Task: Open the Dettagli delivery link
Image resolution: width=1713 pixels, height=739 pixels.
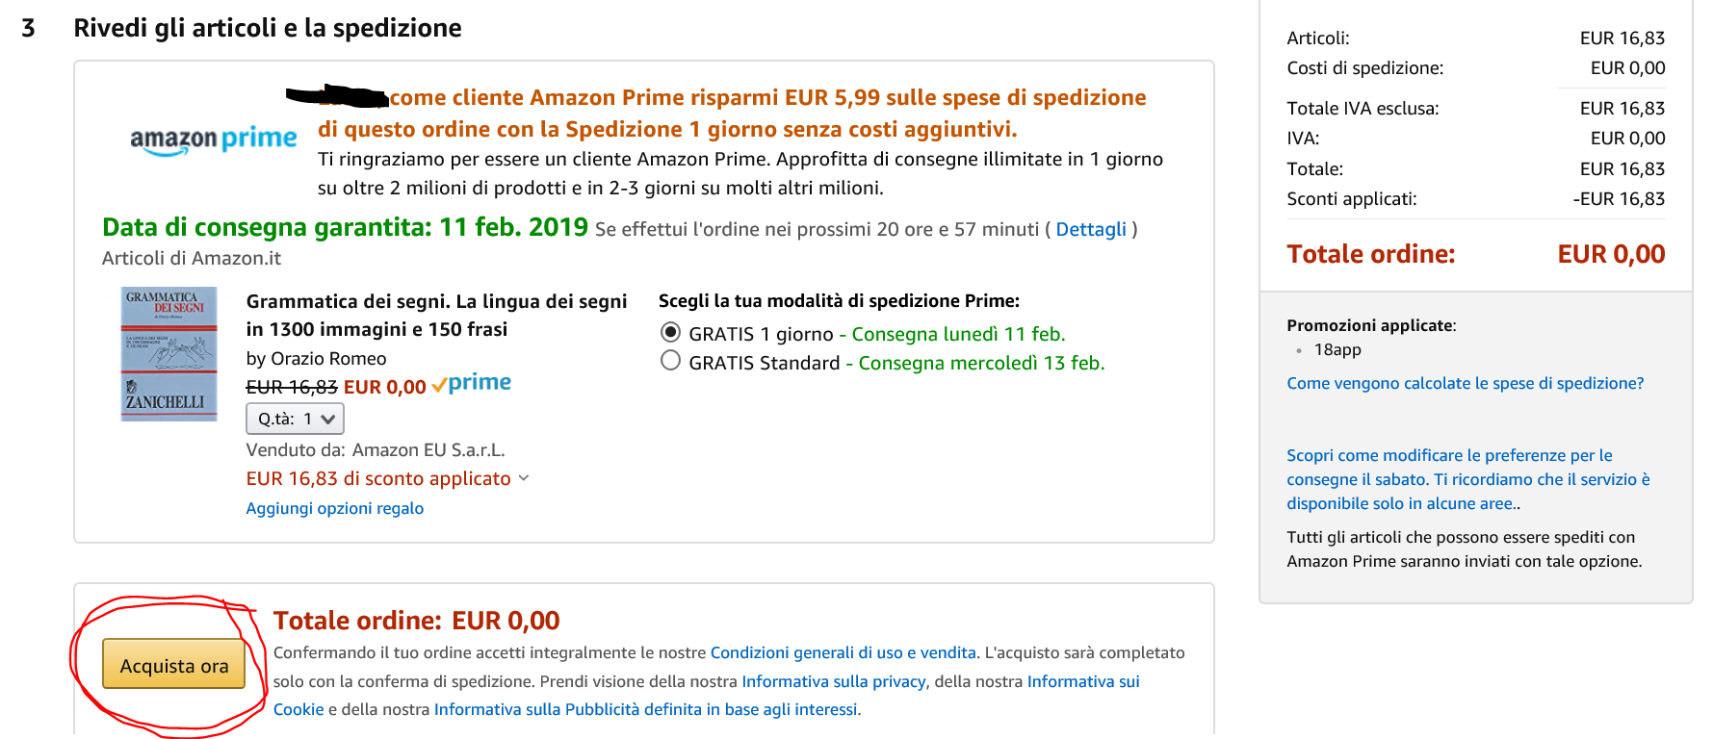Action: pos(1090,229)
